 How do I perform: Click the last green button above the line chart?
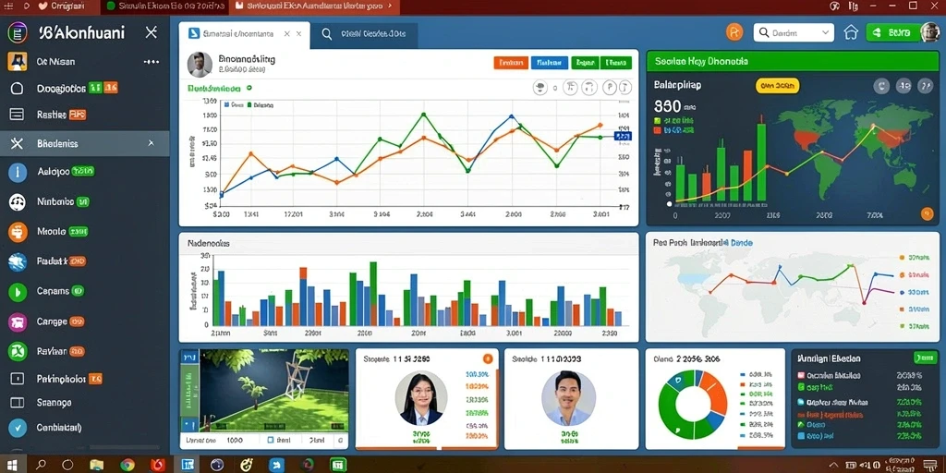click(x=616, y=62)
